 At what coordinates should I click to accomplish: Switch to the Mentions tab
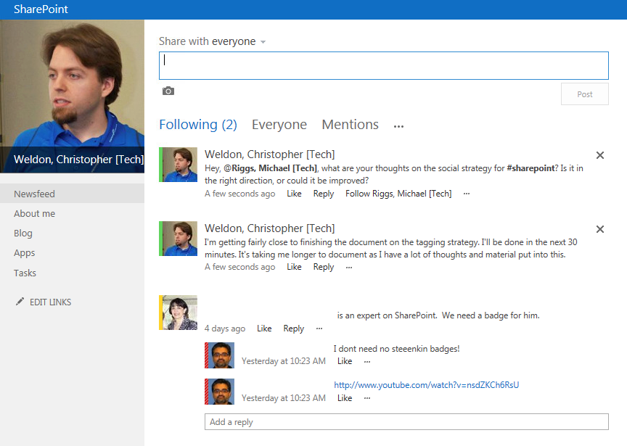click(350, 125)
